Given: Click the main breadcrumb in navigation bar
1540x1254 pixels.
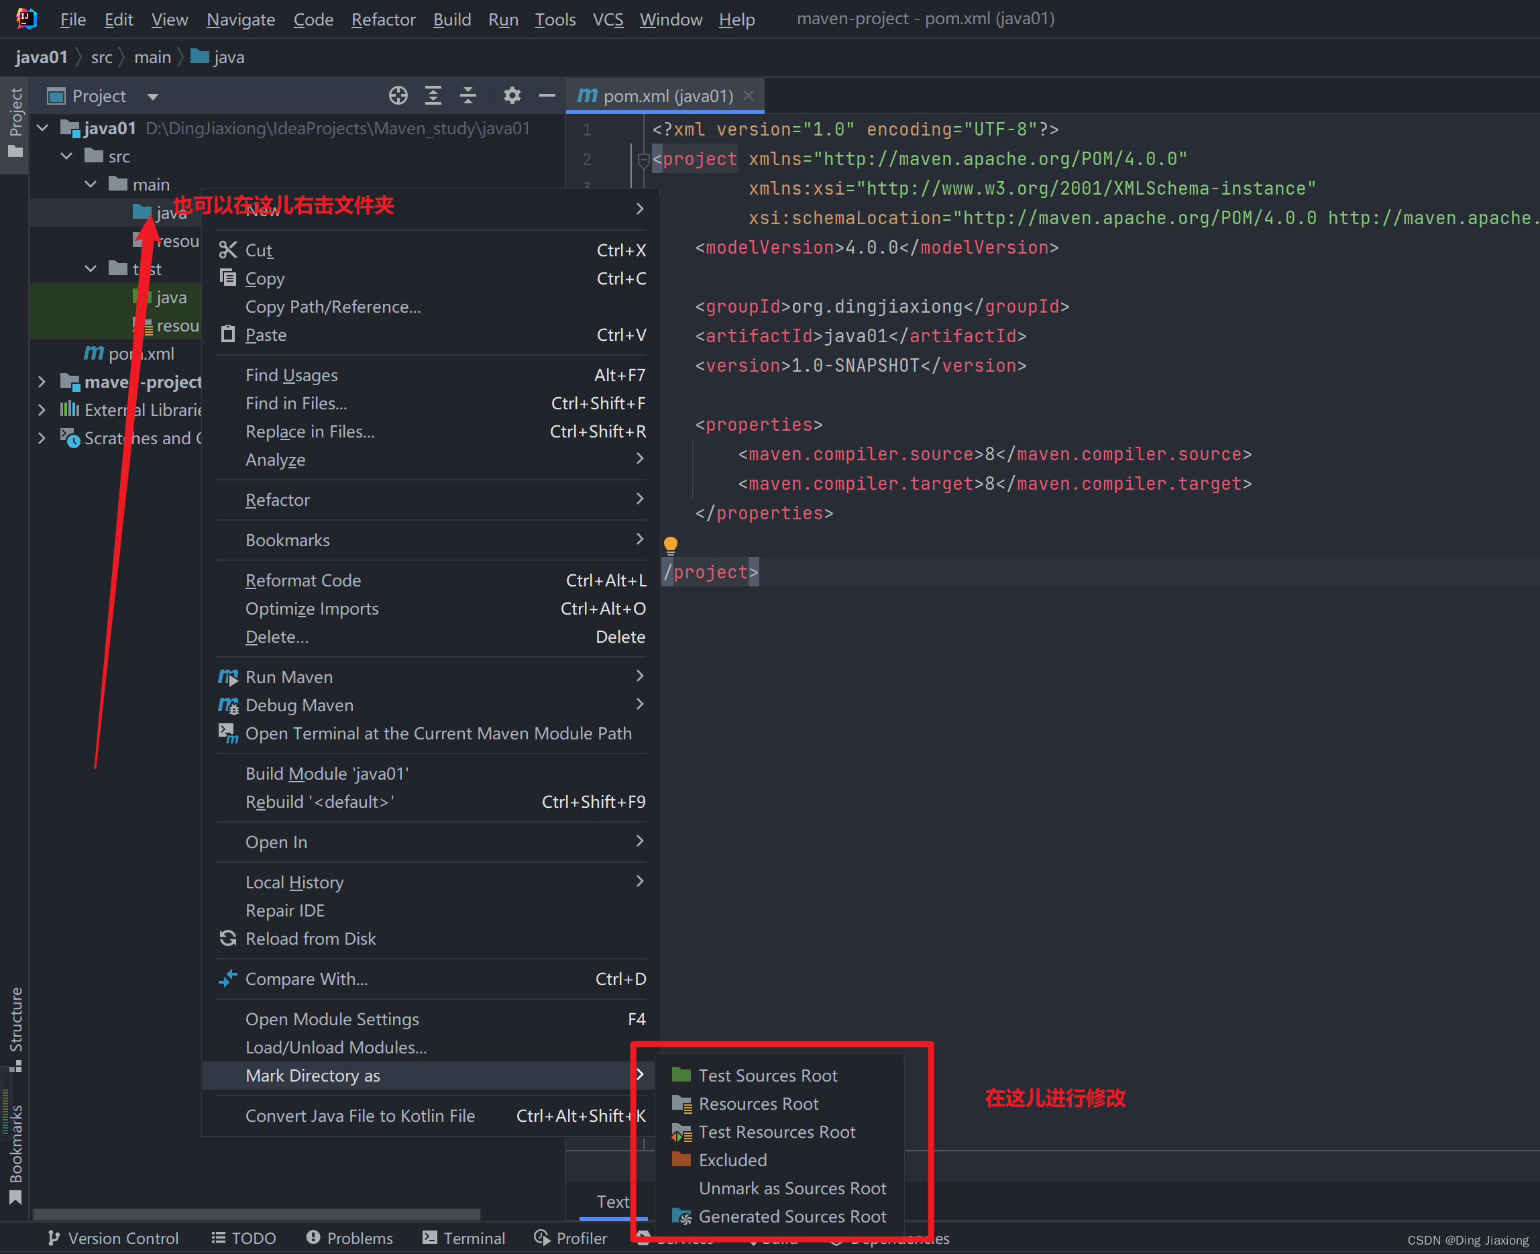Looking at the screenshot, I should pos(152,57).
